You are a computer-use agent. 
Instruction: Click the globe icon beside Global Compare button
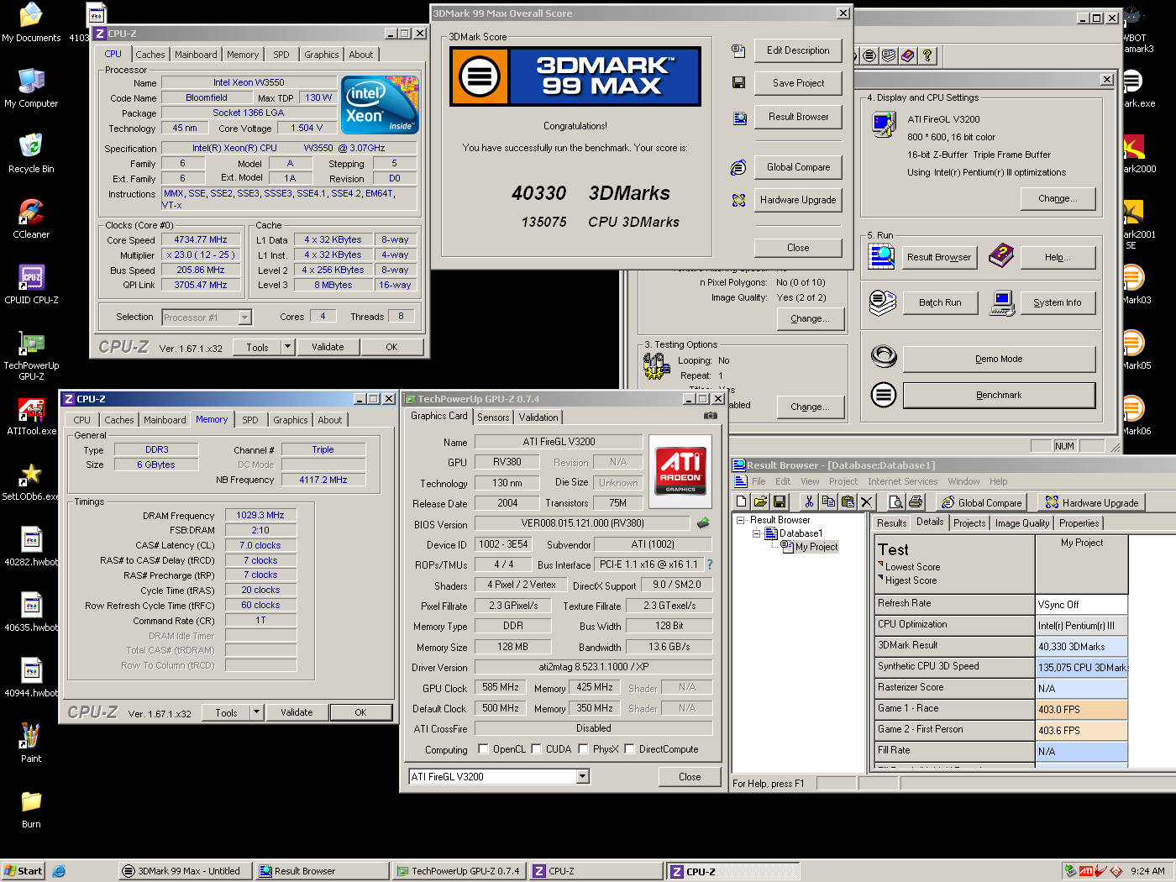point(738,168)
